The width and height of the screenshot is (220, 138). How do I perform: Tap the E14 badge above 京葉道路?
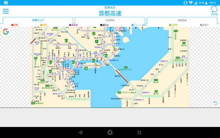(x=176, y=31)
